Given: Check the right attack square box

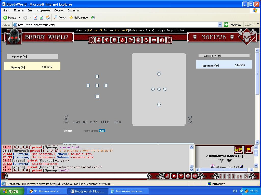Looking at the screenshot, I should (106, 86).
